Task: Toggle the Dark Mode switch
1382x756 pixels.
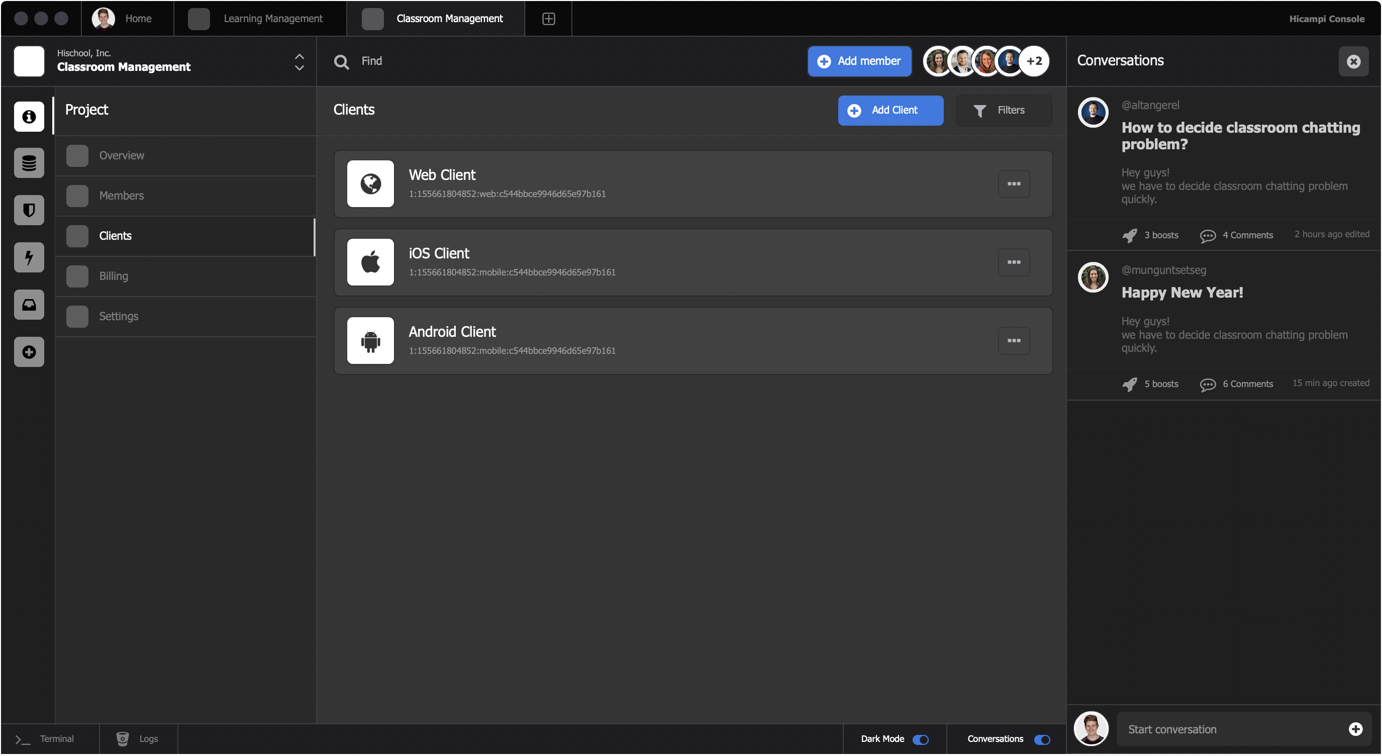Action: click(x=921, y=739)
